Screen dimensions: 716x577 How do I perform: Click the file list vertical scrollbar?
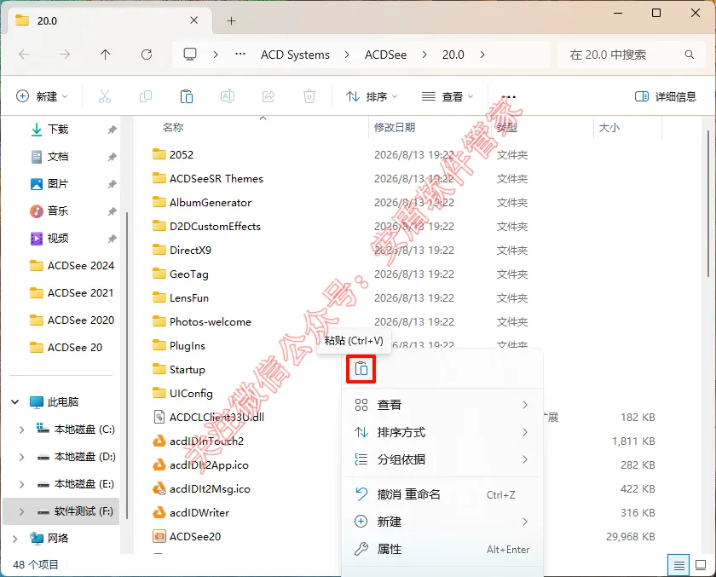coord(708,205)
